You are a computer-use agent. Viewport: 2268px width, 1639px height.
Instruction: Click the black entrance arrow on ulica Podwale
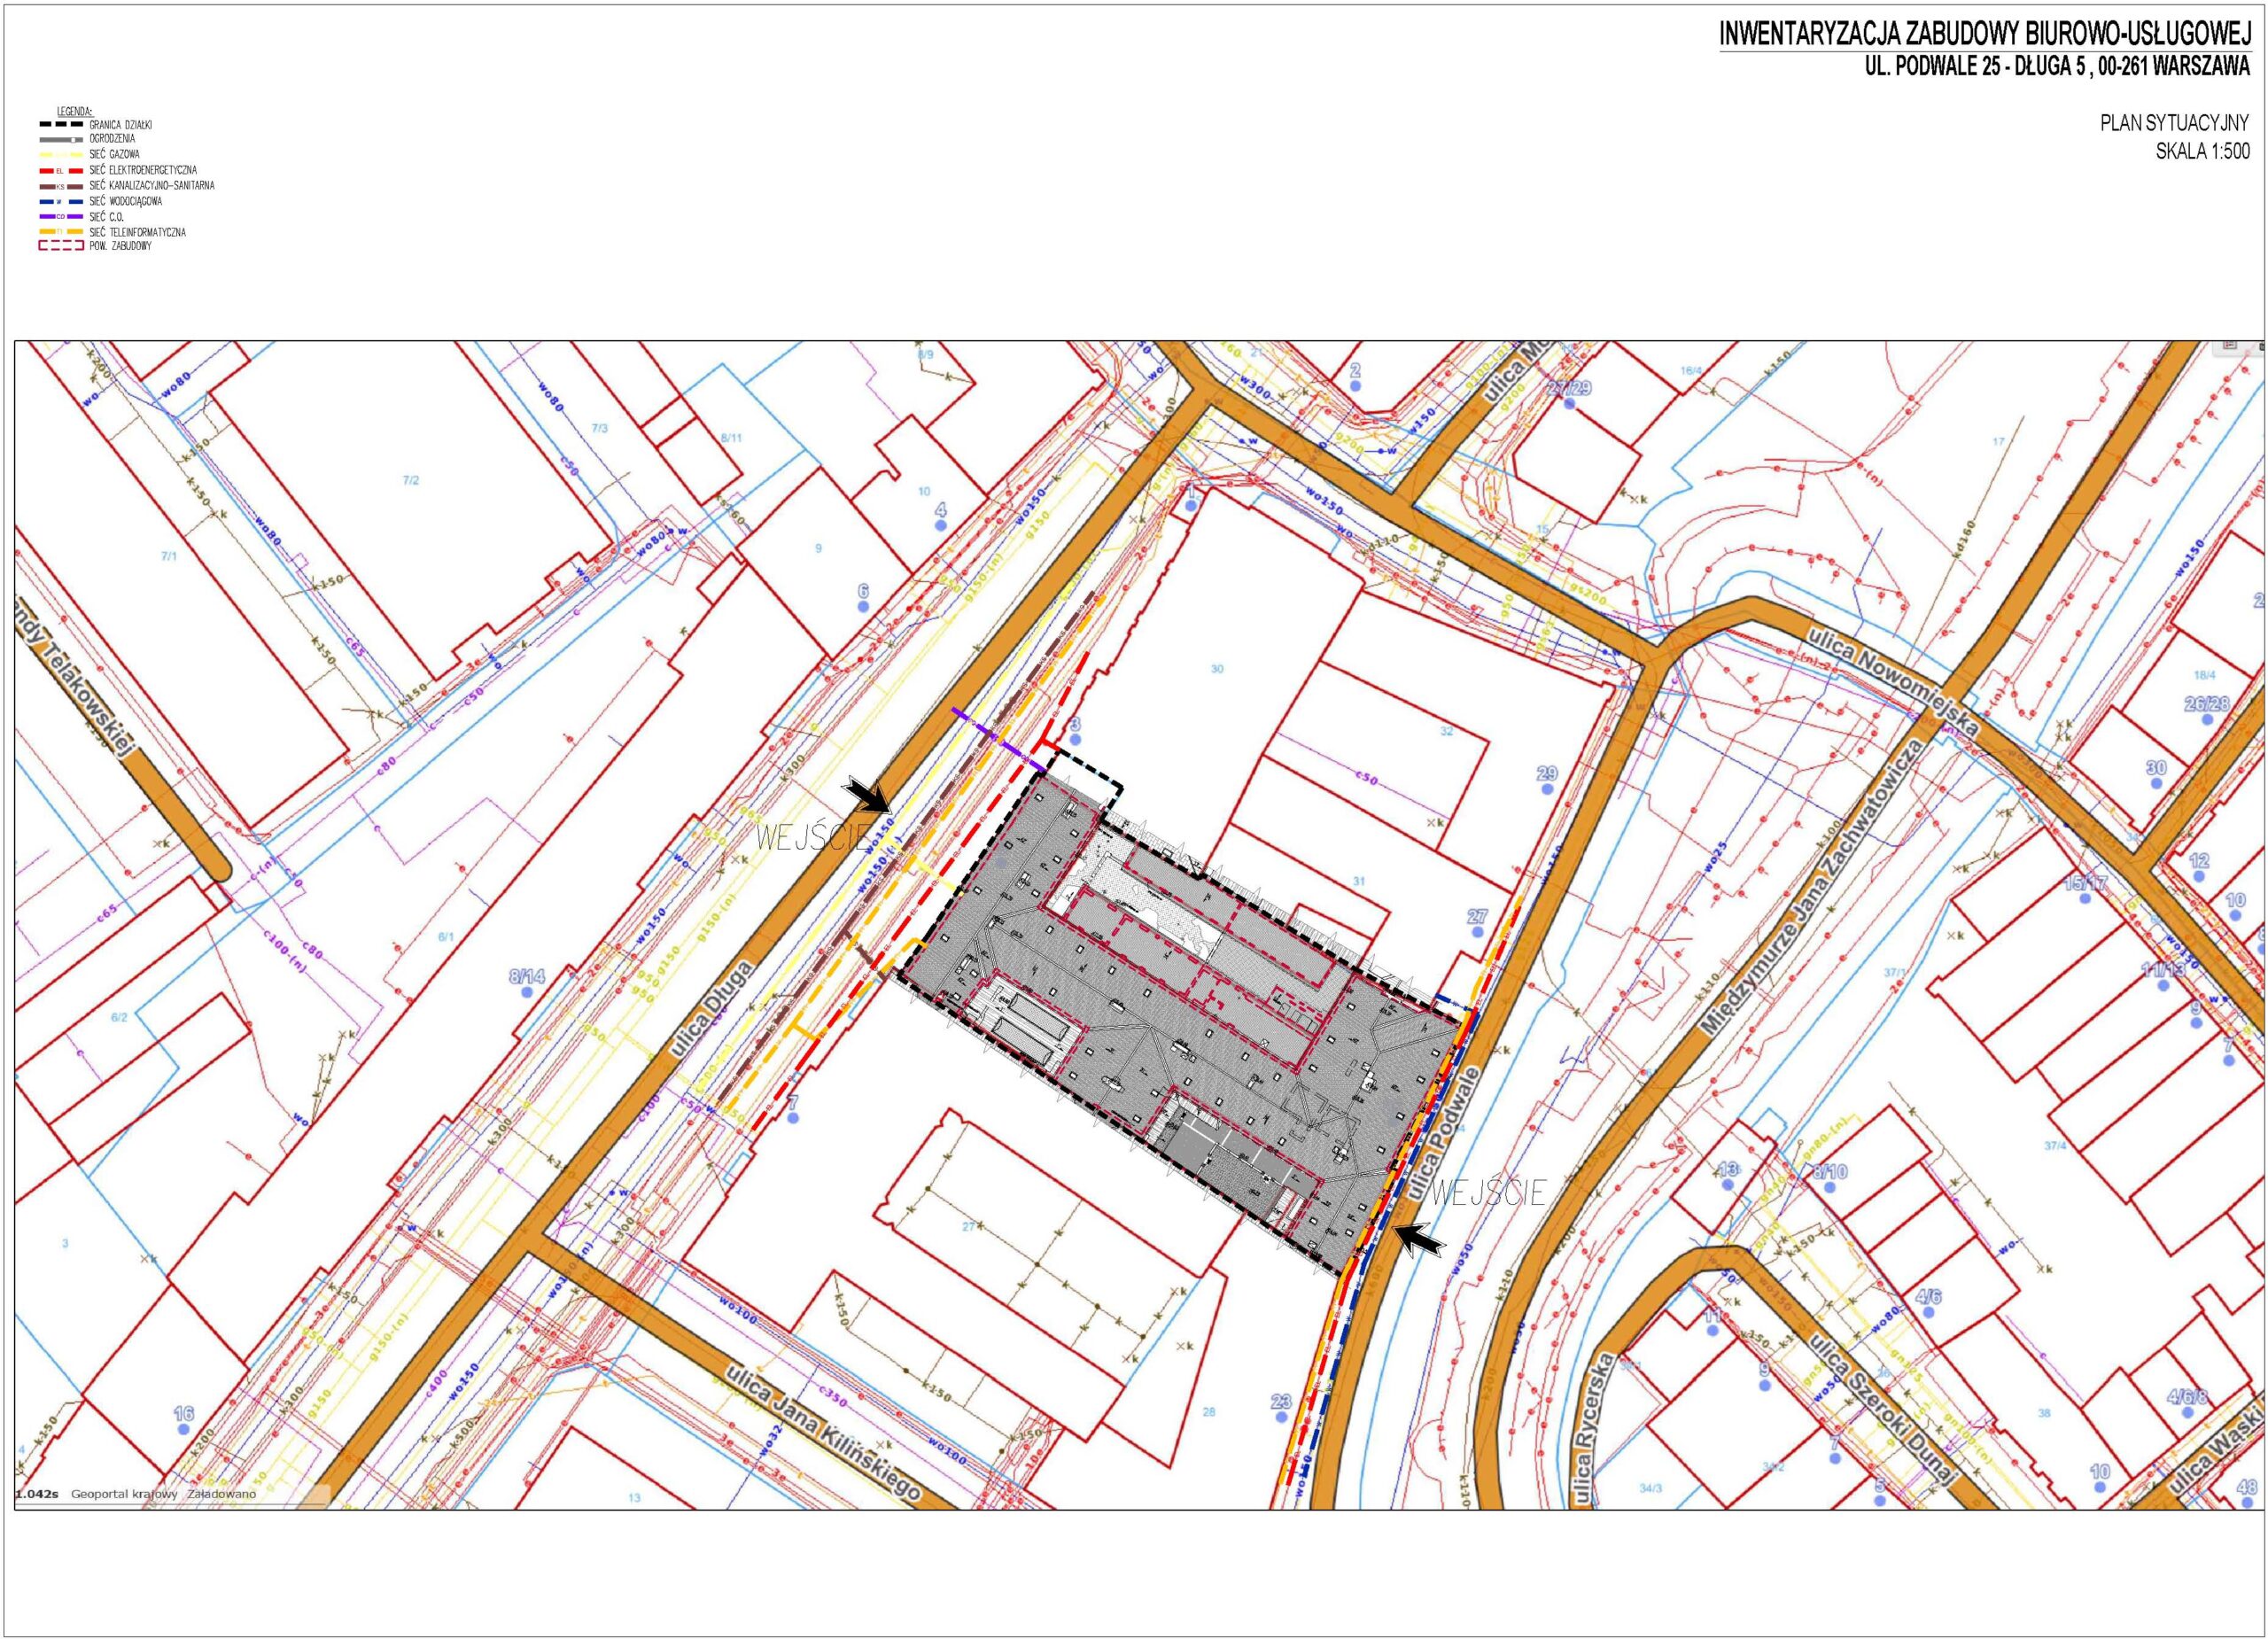coord(1421,1240)
